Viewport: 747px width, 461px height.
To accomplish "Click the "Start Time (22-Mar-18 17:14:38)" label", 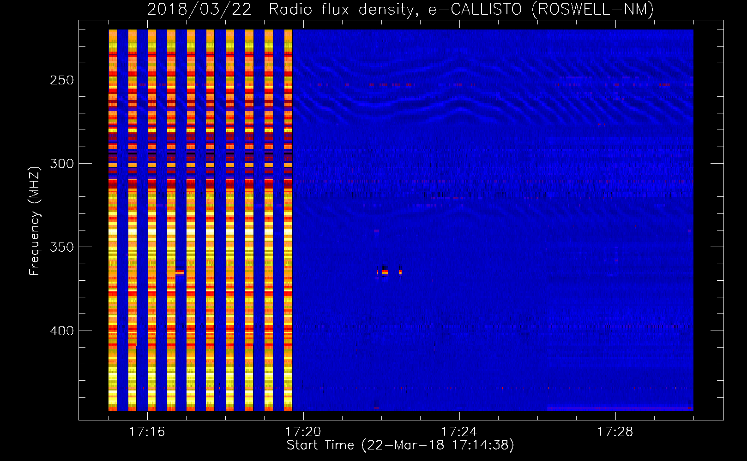I will 400,445.
